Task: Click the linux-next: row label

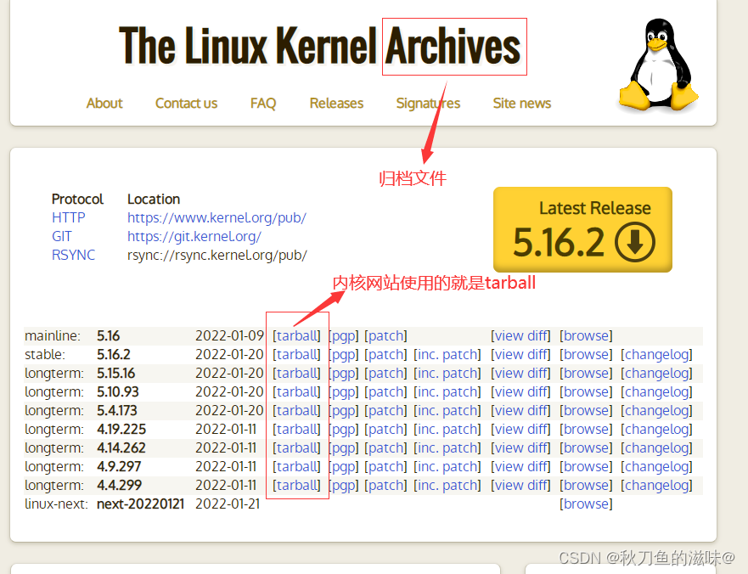Action: [56, 504]
